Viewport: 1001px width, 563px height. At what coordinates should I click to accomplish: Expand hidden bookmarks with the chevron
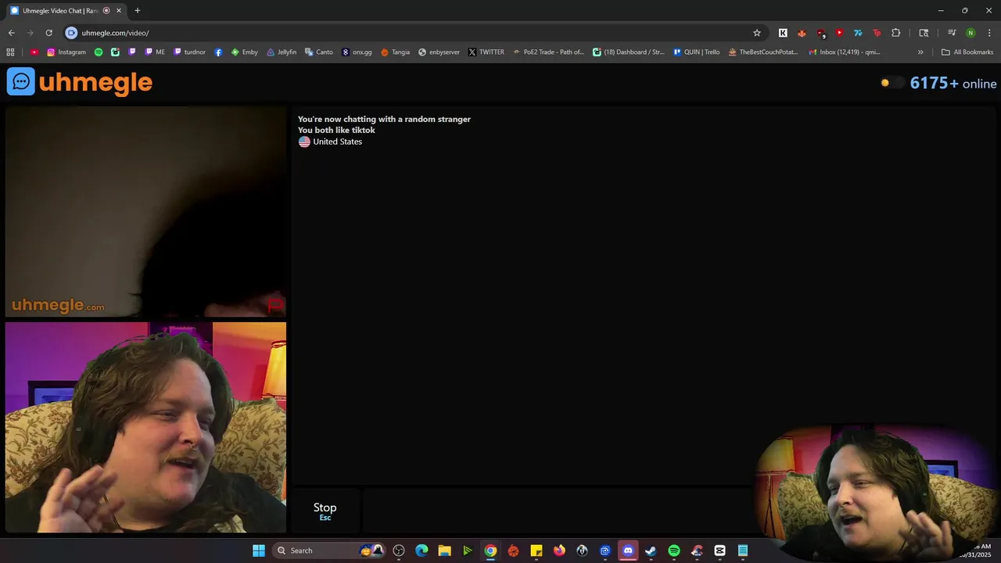(920, 52)
